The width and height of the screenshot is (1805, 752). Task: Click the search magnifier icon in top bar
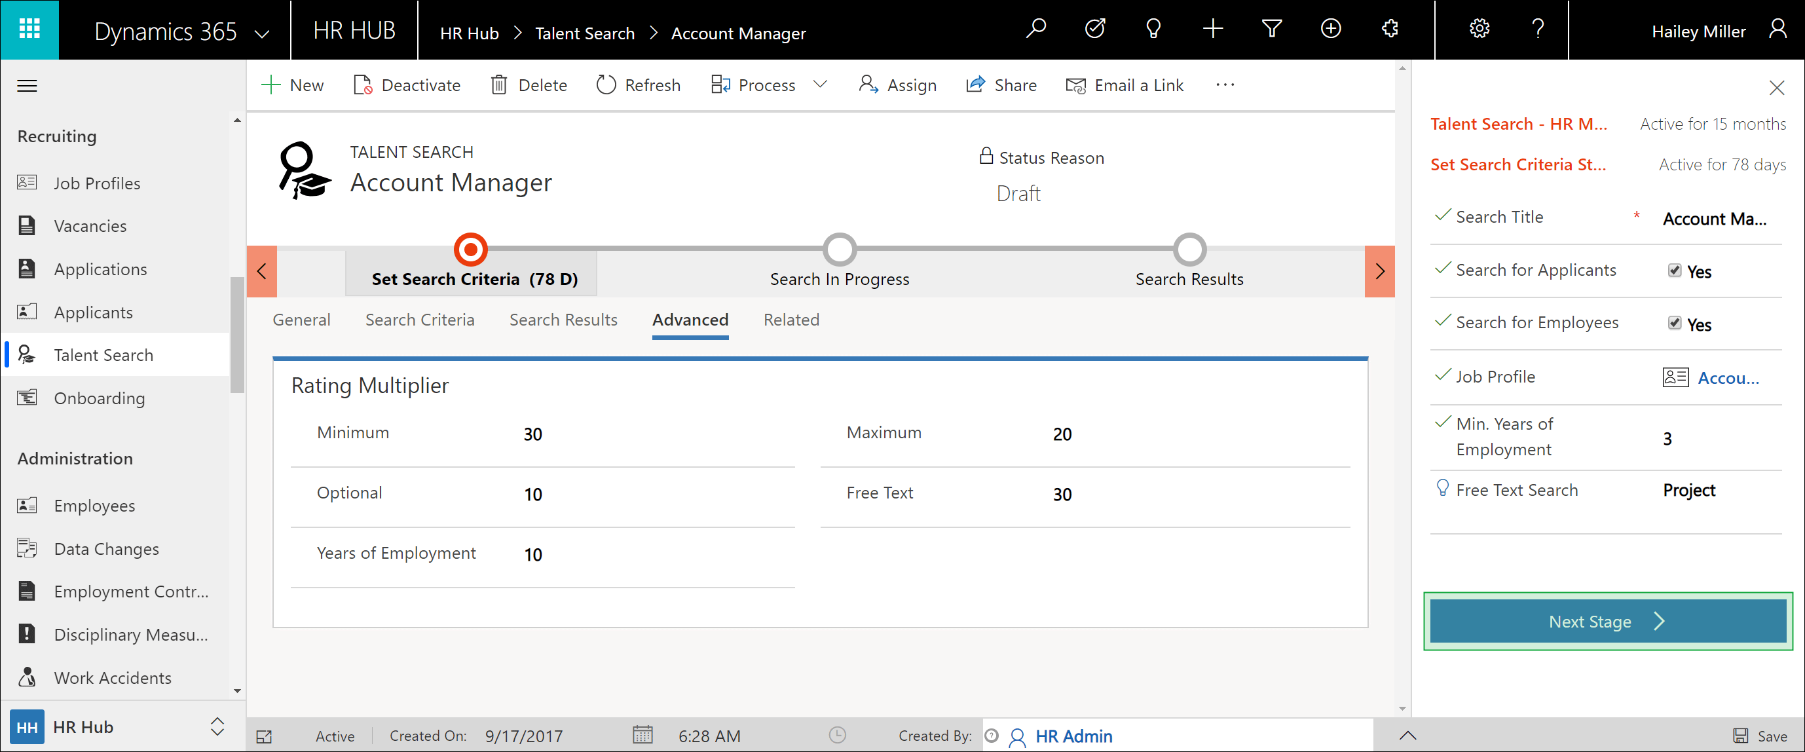point(1035,29)
